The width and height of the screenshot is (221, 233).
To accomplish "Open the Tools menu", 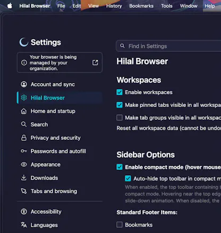I will coord(167,6).
